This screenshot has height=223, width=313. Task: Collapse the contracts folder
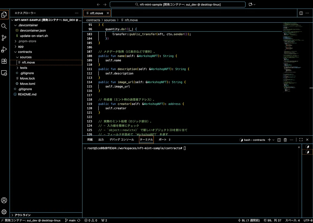[x=46, y=52]
